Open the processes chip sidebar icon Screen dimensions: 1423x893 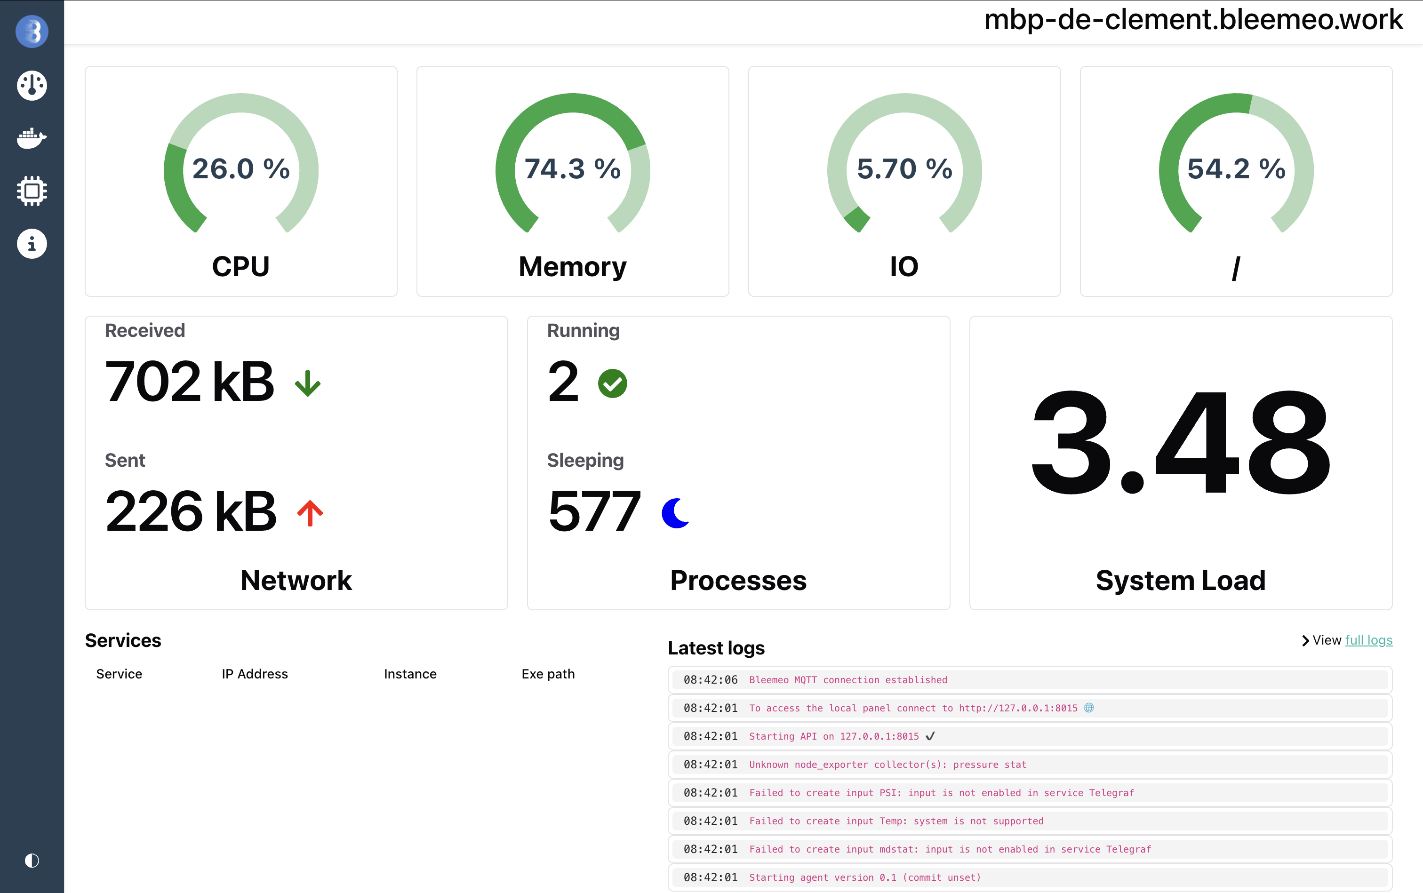pos(32,191)
